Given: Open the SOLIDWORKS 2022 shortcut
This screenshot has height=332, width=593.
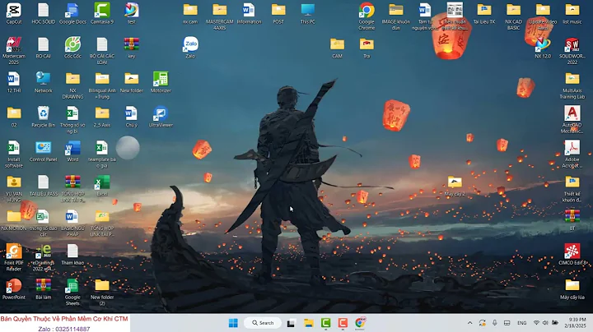Looking at the screenshot, I should pyautogui.click(x=572, y=51).
